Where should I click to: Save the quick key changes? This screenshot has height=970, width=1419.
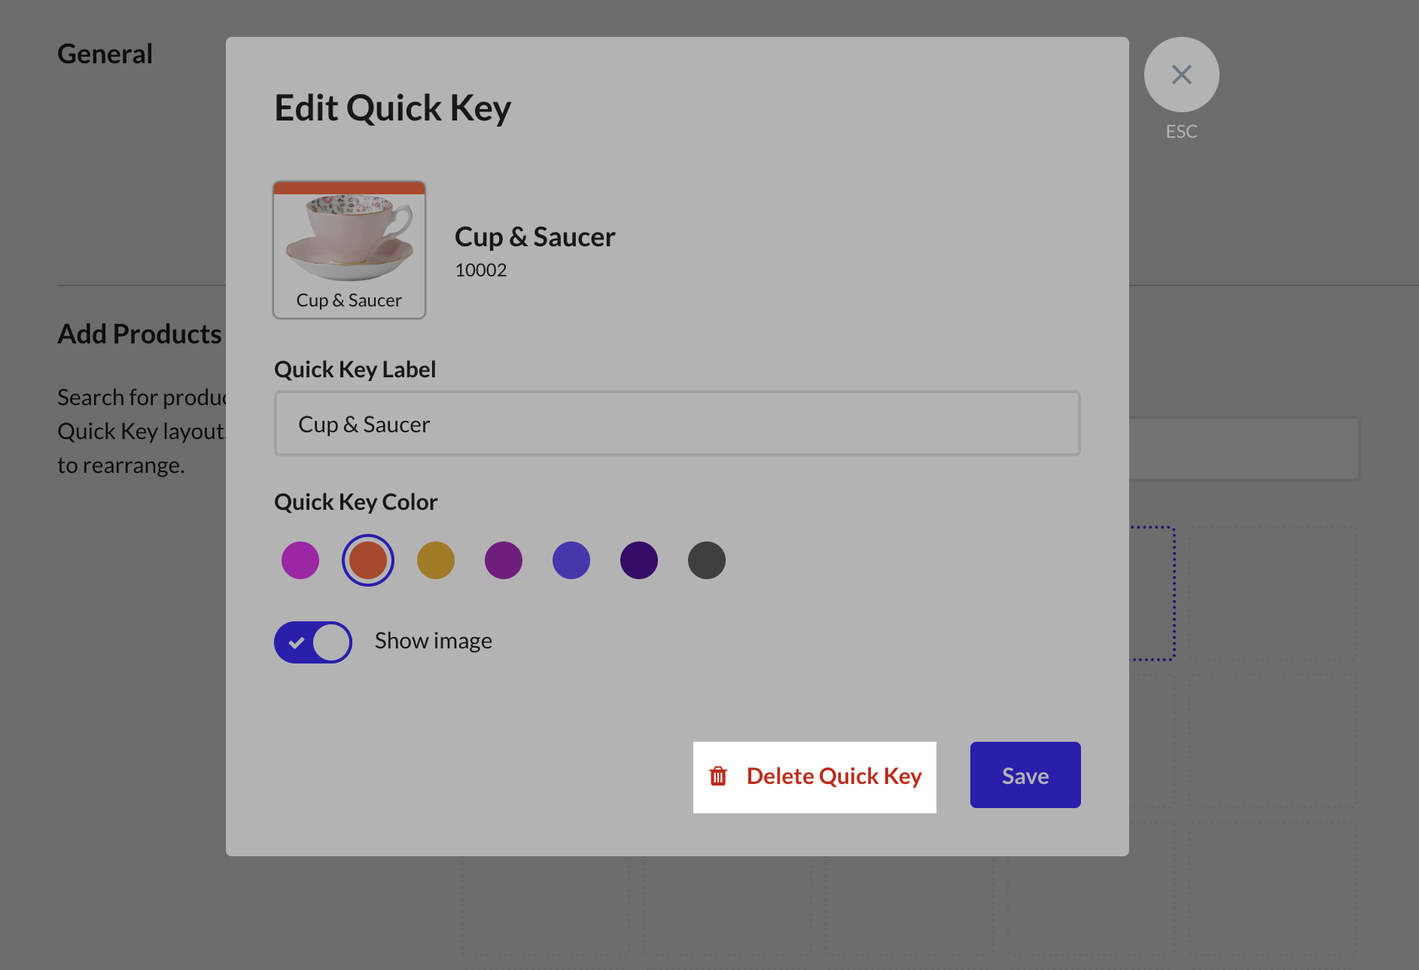coord(1025,775)
